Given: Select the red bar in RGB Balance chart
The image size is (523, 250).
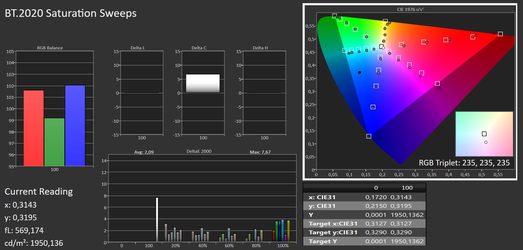Looking at the screenshot, I should click(x=33, y=128).
